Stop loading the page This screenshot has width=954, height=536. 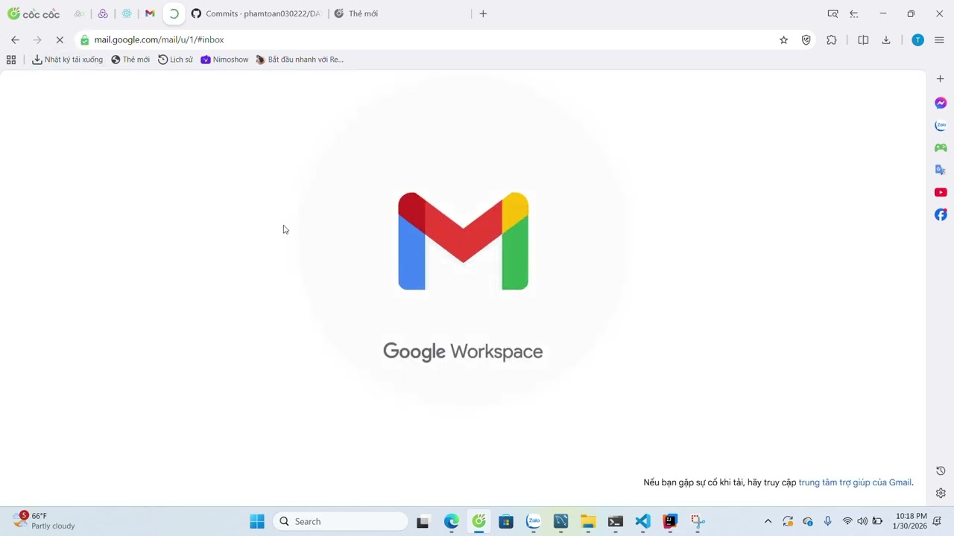pyautogui.click(x=60, y=40)
